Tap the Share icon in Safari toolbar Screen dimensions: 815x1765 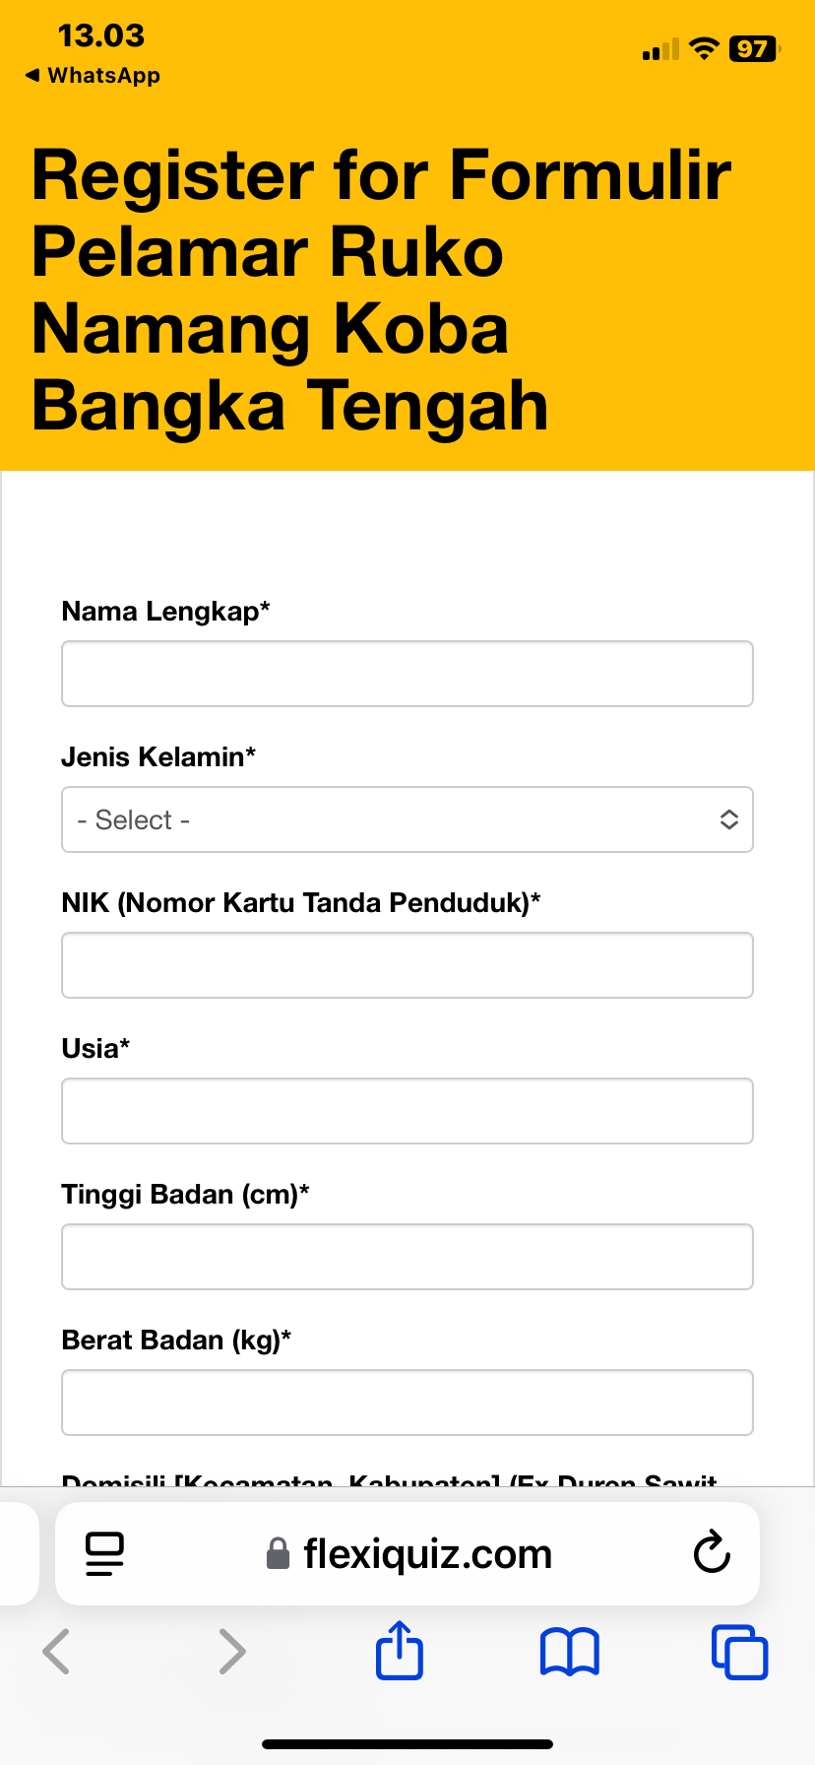click(400, 1650)
